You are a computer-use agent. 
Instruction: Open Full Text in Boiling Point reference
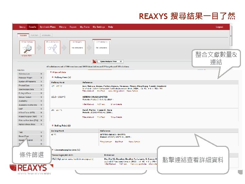[x=119, y=142]
